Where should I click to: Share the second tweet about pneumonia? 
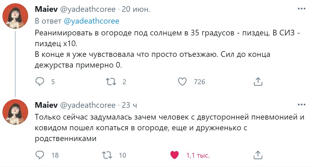(258, 155)
